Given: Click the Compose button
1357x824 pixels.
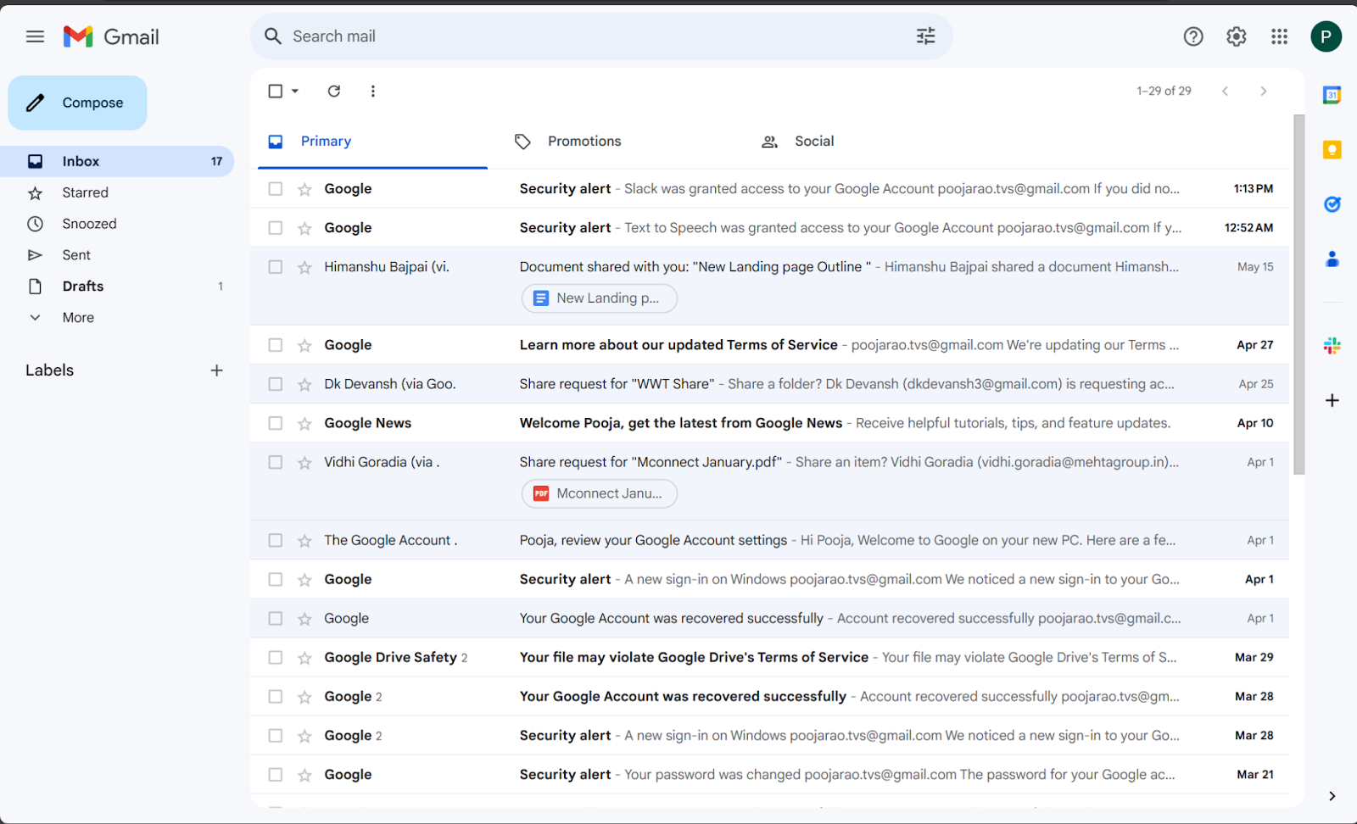Looking at the screenshot, I should pyautogui.click(x=78, y=103).
